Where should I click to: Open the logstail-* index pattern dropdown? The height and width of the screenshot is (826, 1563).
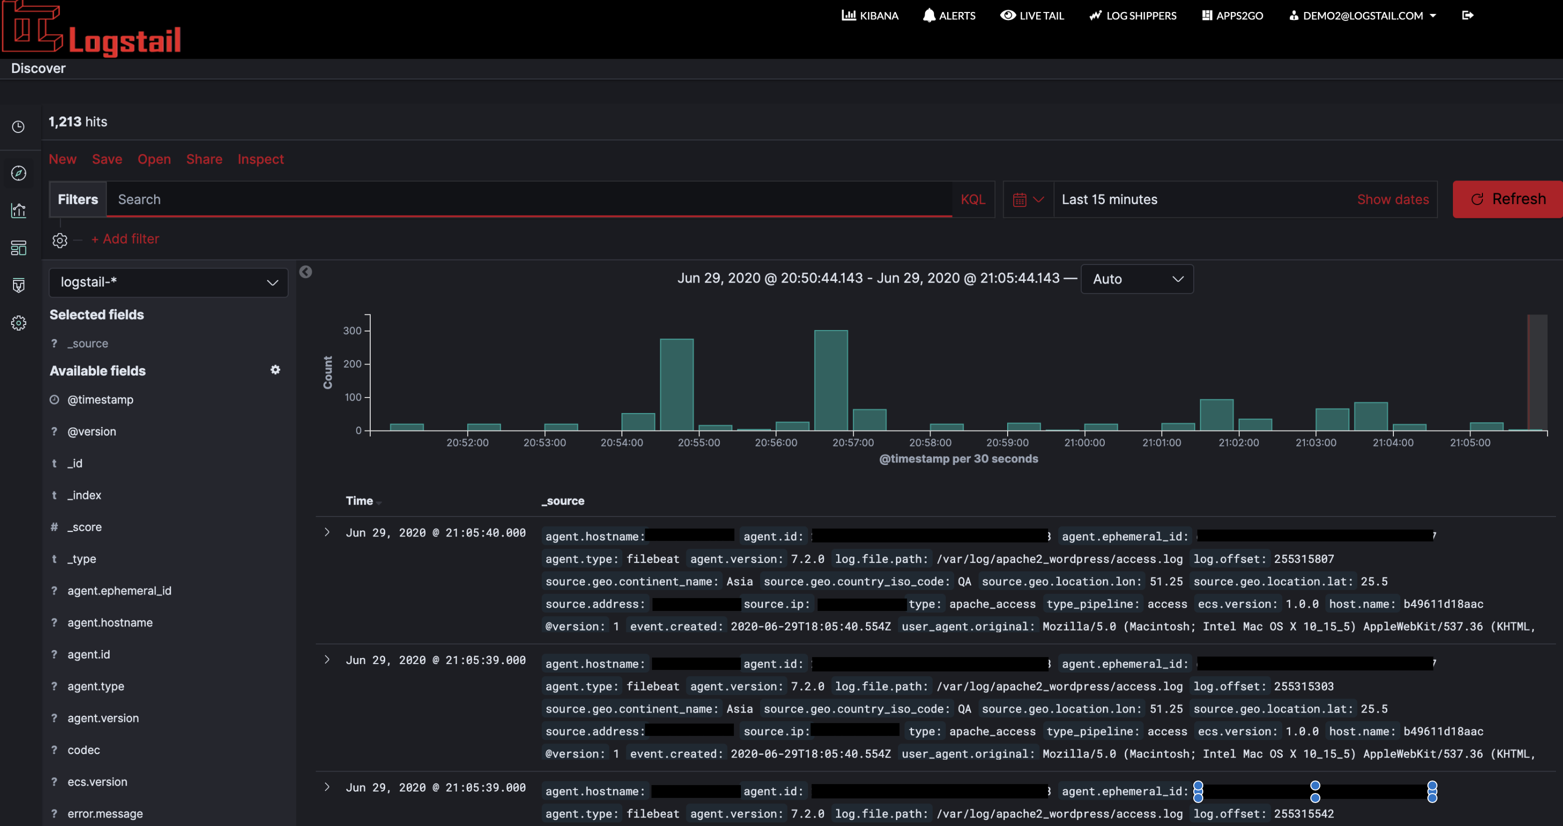point(169,282)
